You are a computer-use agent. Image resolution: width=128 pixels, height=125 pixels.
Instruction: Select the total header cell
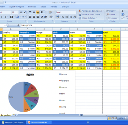tap(111, 32)
